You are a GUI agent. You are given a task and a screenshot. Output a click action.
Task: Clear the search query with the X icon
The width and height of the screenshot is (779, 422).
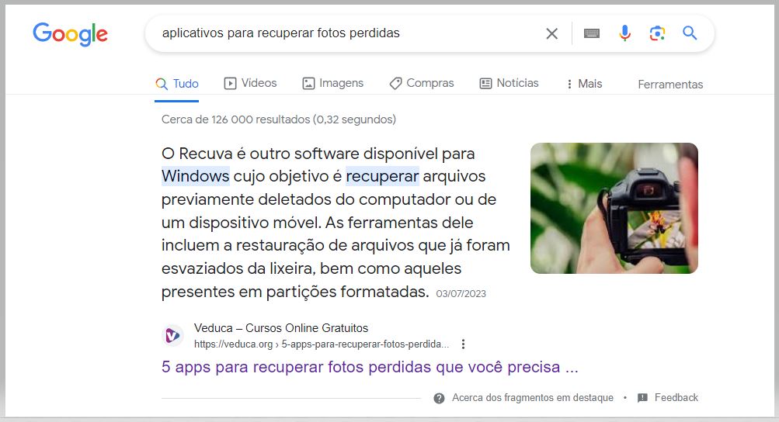[x=551, y=34]
